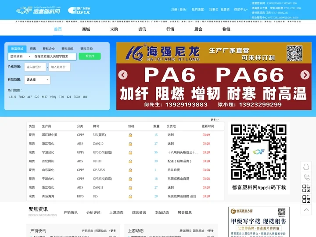Focus the keyword search input field
The image size is (316, 237).
click(x=54, y=57)
